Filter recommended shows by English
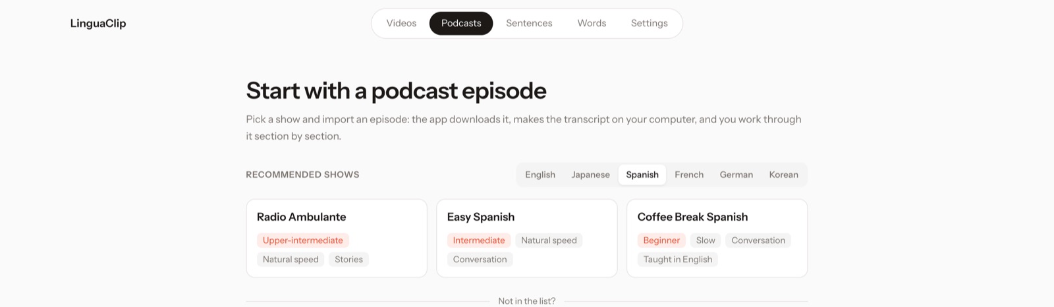Image resolution: width=1054 pixels, height=307 pixels. pyautogui.click(x=540, y=175)
